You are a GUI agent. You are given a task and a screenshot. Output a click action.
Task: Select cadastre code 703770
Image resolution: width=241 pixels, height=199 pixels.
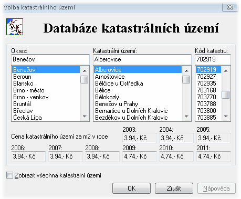click(208, 97)
